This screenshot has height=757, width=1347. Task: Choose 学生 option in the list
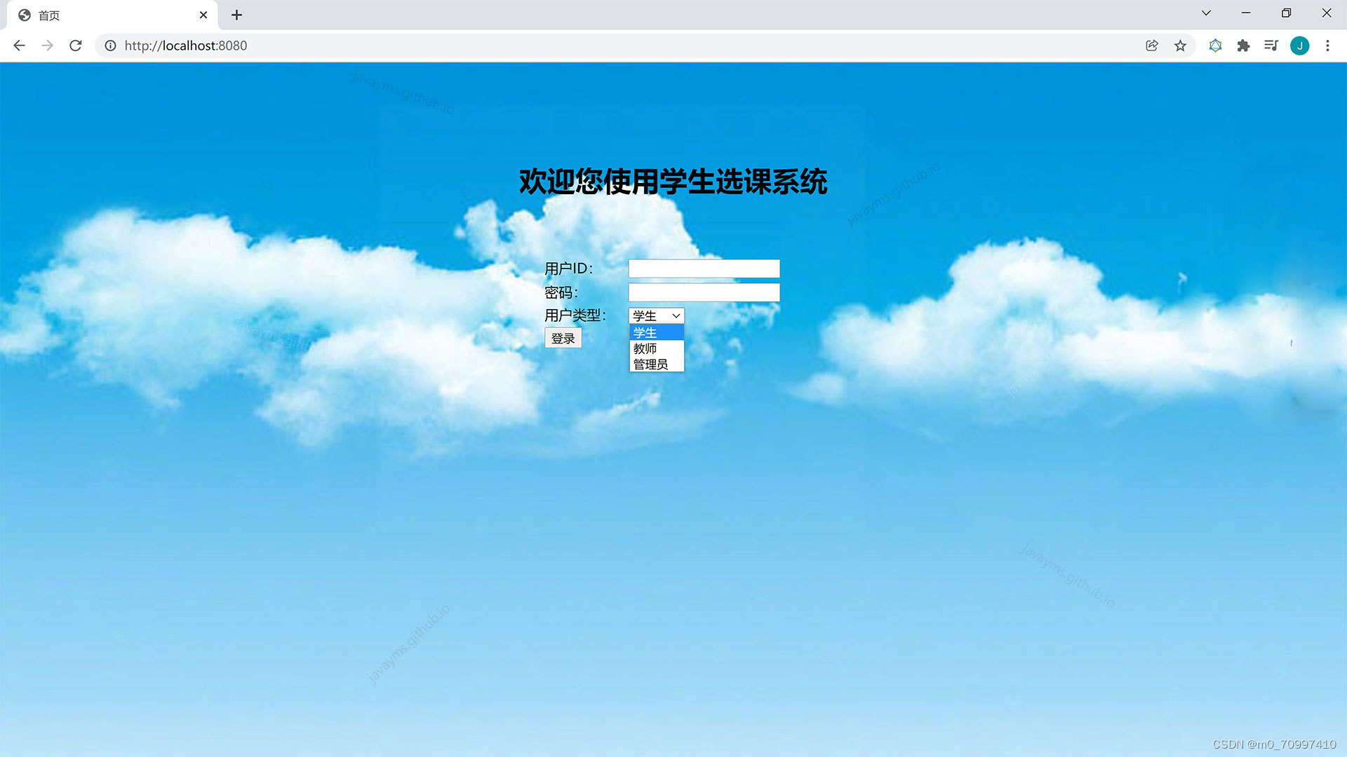[x=645, y=332]
